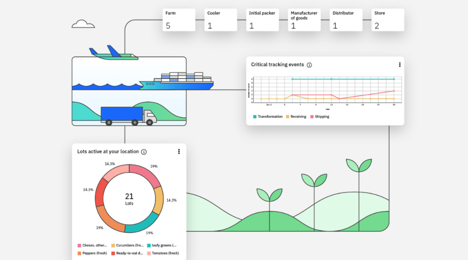Click info icon next to Lots active title
Screen dimensions: 468x260
pos(144,152)
